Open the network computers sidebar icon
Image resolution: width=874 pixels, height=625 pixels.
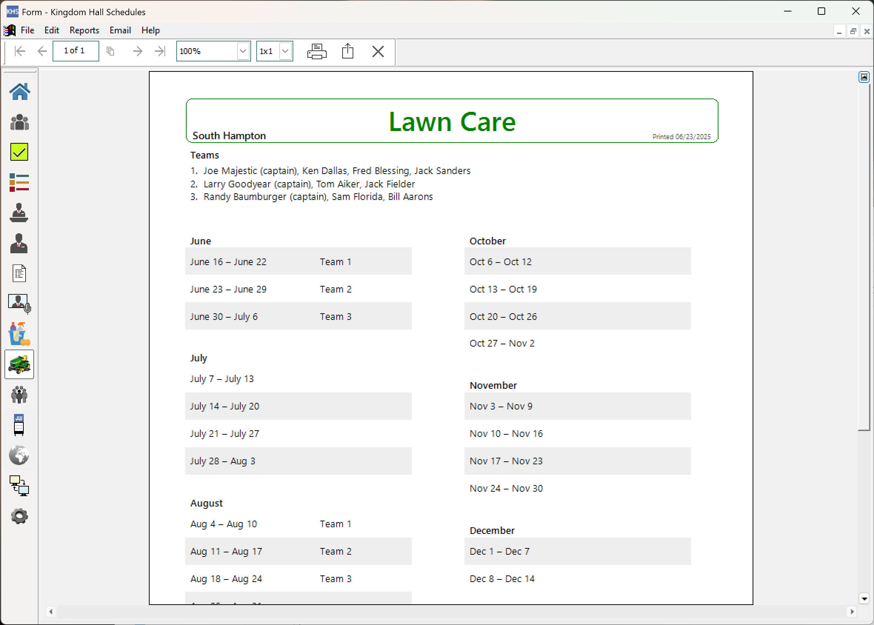pos(19,486)
